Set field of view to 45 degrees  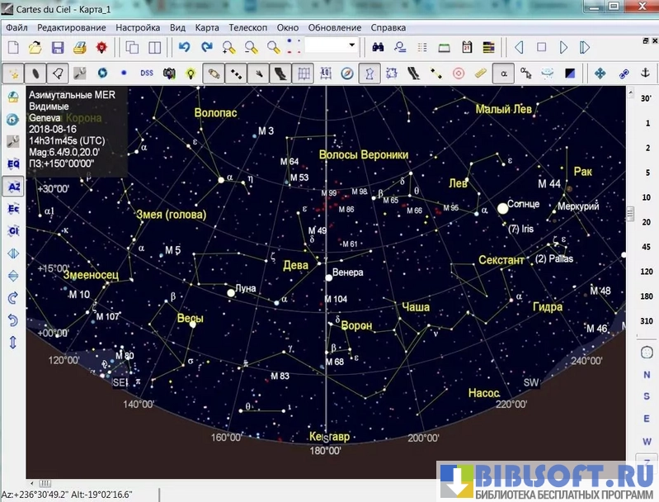646,247
